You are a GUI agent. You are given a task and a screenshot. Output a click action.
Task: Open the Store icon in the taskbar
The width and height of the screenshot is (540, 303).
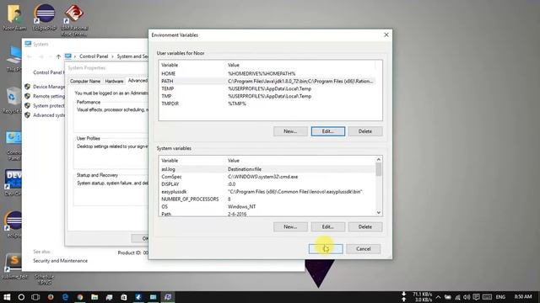pos(124,297)
